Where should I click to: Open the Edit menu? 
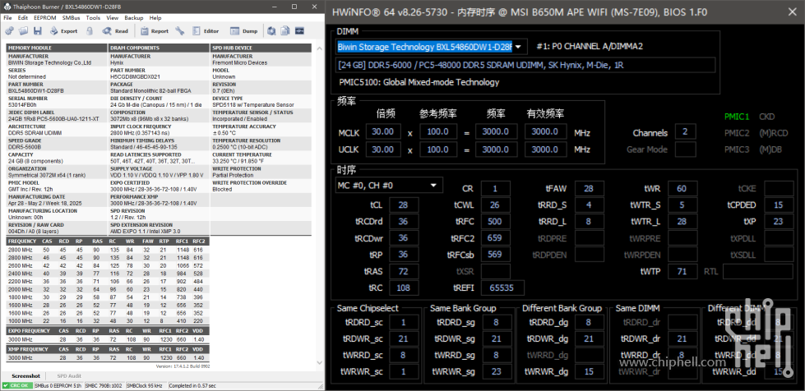click(23, 17)
